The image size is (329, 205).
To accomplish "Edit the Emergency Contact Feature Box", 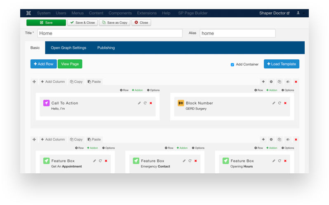I will click(x=184, y=161).
